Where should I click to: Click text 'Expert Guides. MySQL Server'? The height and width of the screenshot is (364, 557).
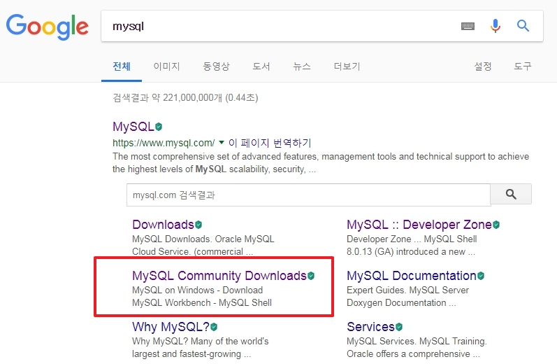coord(408,290)
